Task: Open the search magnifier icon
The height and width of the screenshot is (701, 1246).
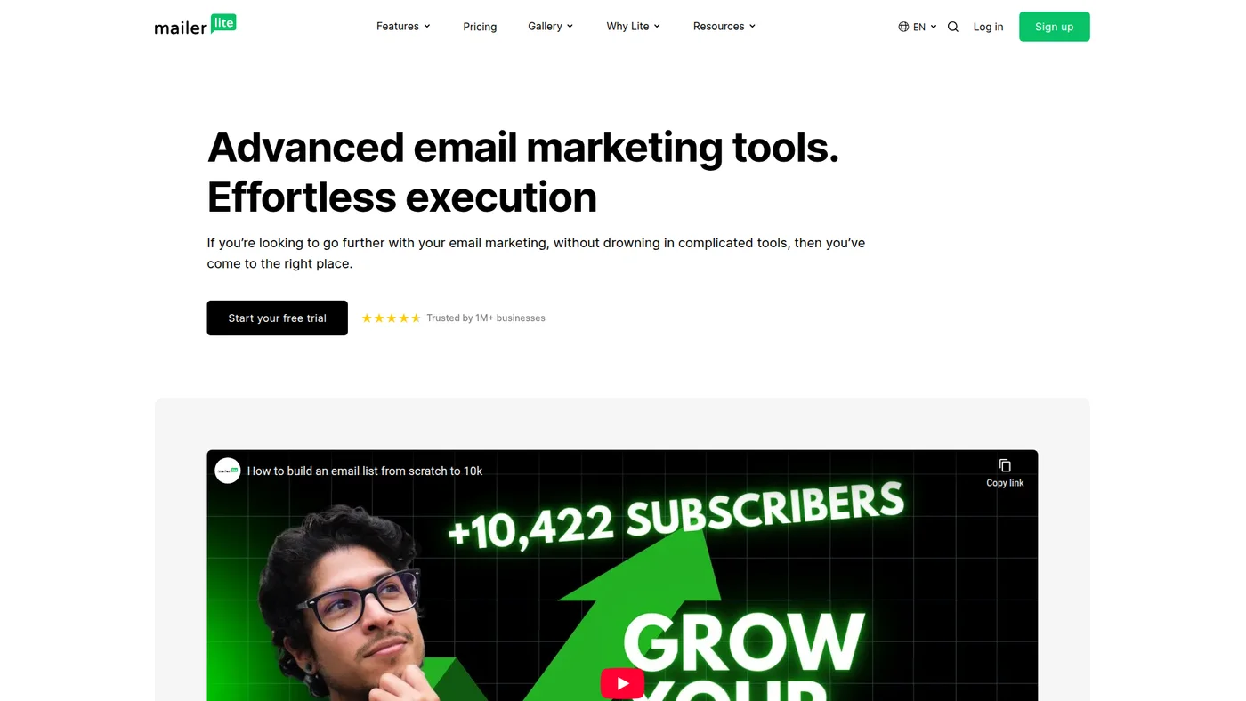Action: [x=953, y=27]
